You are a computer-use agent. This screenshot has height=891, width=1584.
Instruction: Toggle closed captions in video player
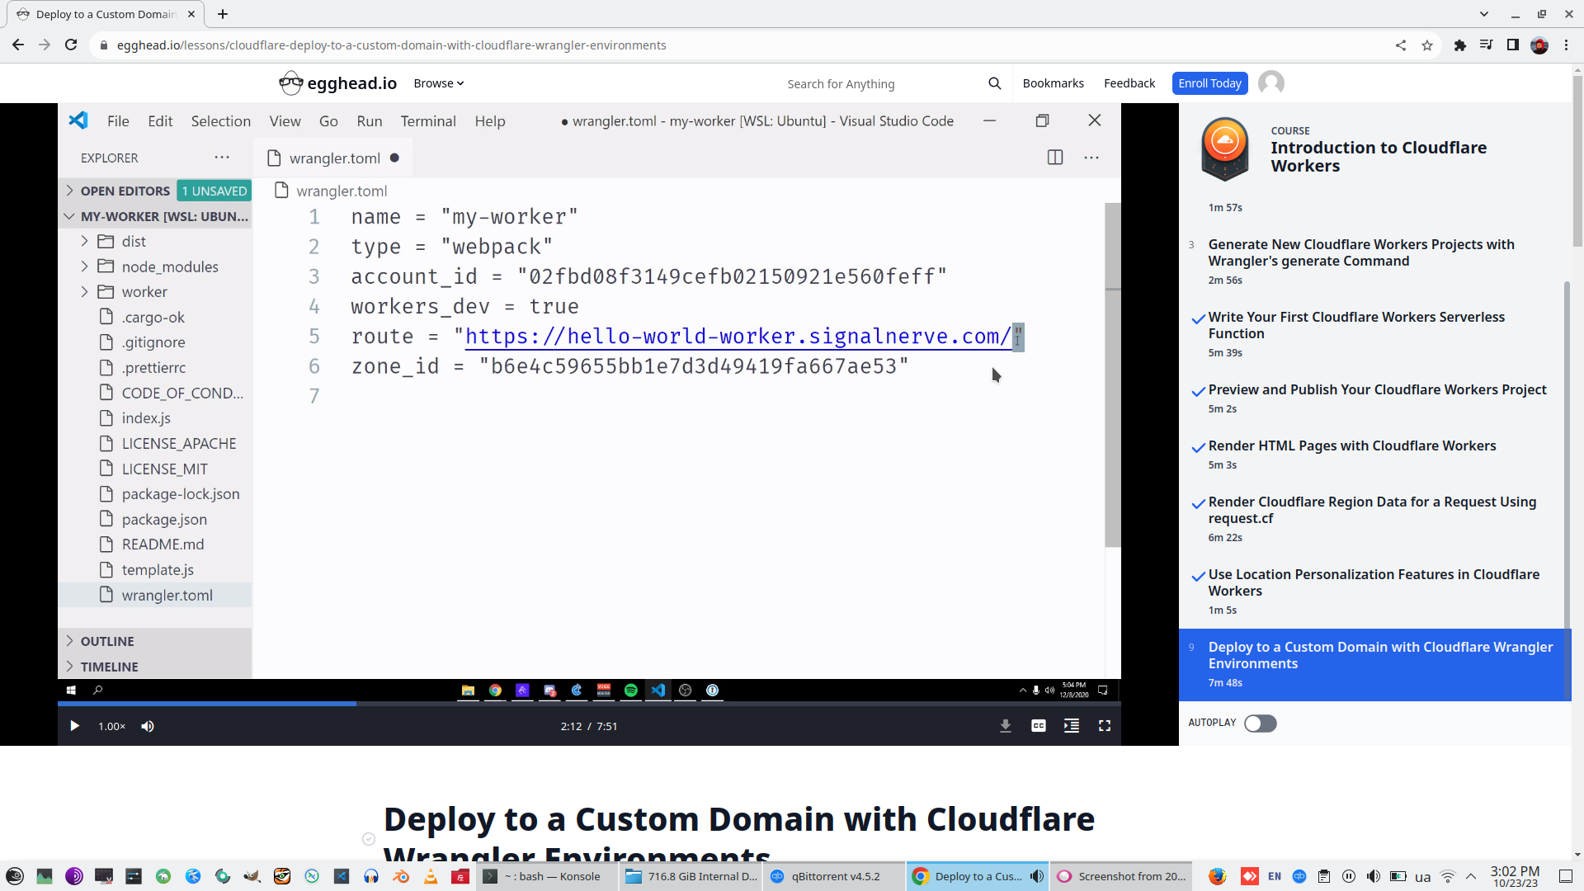1038,726
